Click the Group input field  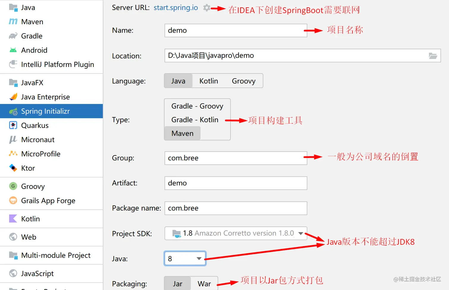click(236, 158)
